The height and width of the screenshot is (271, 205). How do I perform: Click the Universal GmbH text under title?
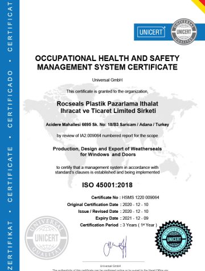tap(107, 80)
